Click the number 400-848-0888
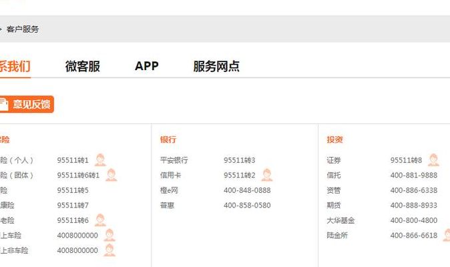Screen dimensions: 450x267 pyautogui.click(x=247, y=190)
